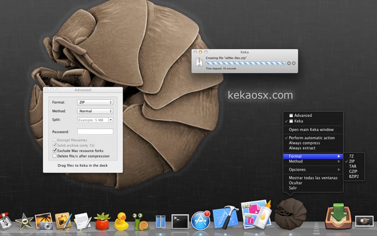The image size is (377, 236).
Task: Open the photo and camera dock icon
Action: pos(44,221)
